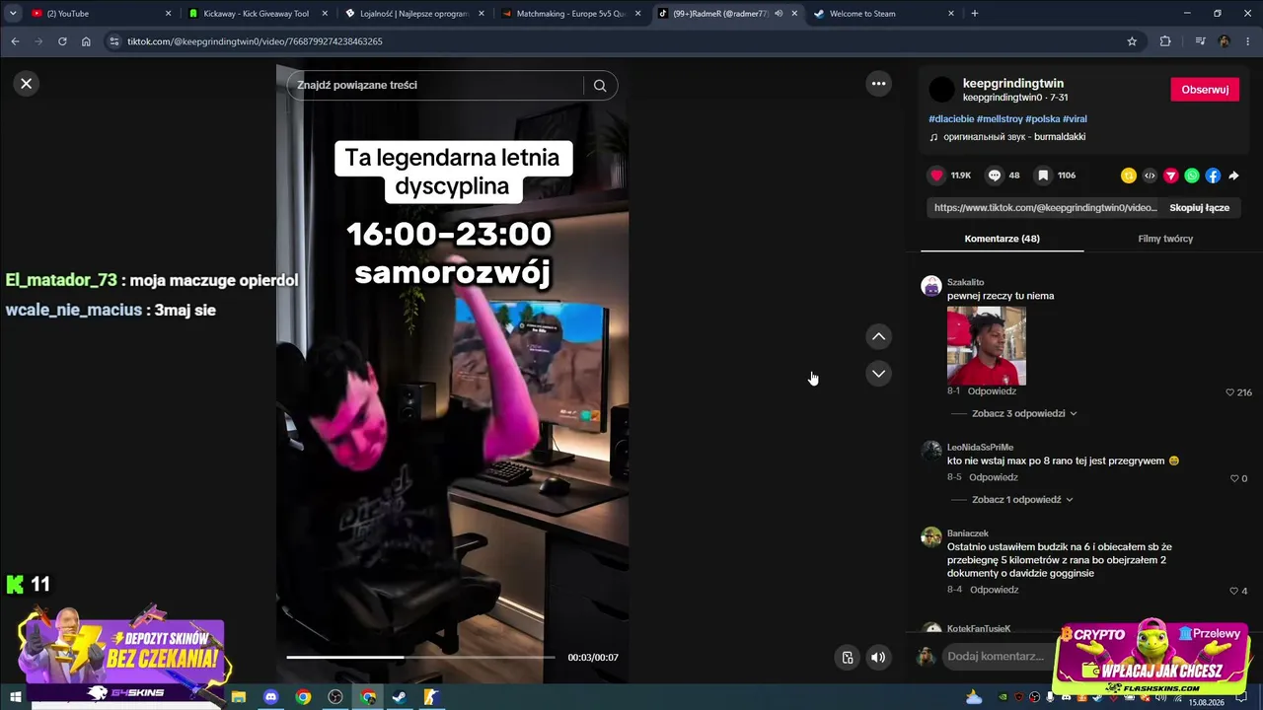Expand 'Zobacz 1 odpowiedź' under LeoNidaSsPriMe's comment
The height and width of the screenshot is (710, 1263).
pyautogui.click(x=1022, y=500)
